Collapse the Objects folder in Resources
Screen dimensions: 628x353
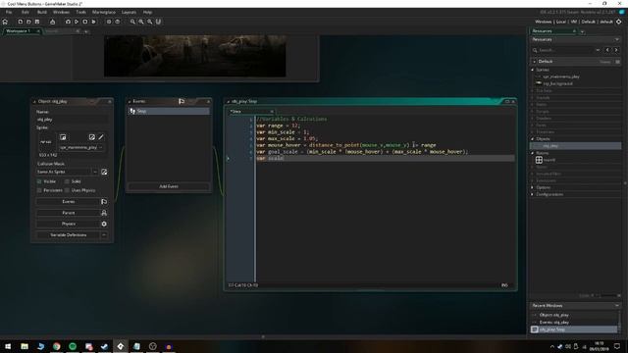tap(533, 139)
